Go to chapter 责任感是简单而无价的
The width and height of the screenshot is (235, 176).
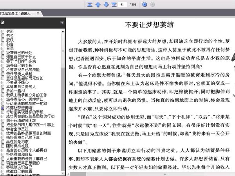[x=25, y=78]
